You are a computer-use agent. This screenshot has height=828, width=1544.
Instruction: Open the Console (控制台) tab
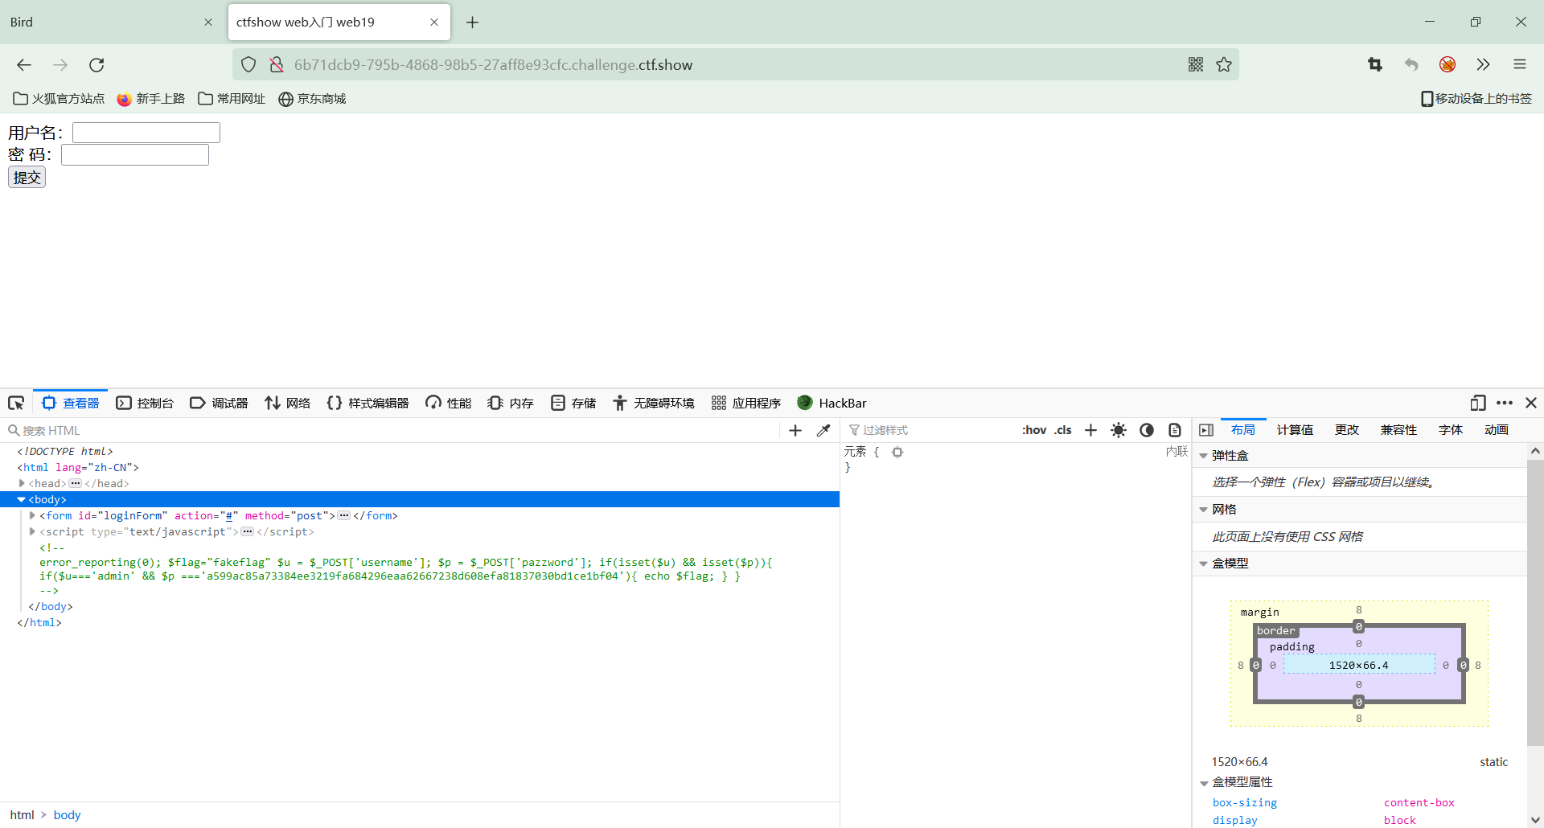(145, 403)
